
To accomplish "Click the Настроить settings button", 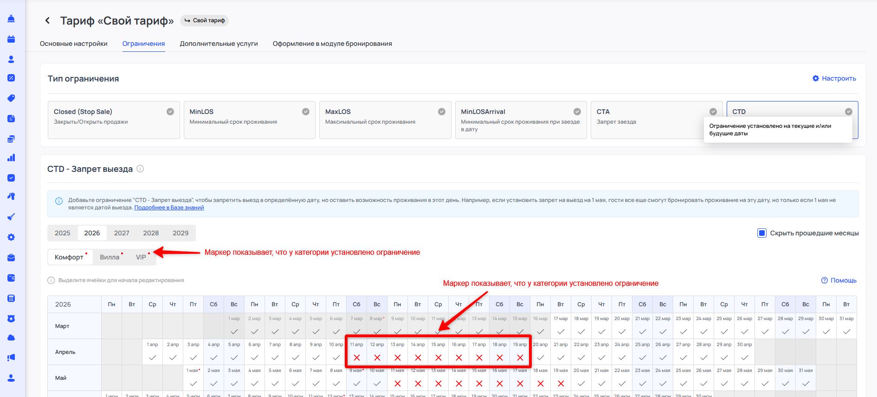I will [834, 78].
